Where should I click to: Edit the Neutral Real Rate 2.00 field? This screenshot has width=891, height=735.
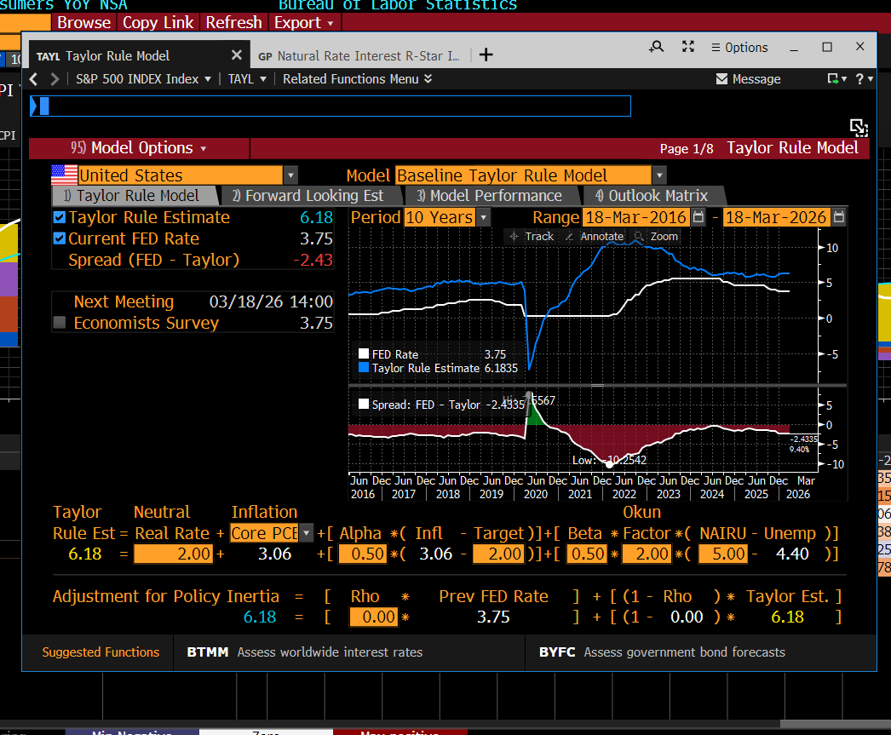point(174,554)
